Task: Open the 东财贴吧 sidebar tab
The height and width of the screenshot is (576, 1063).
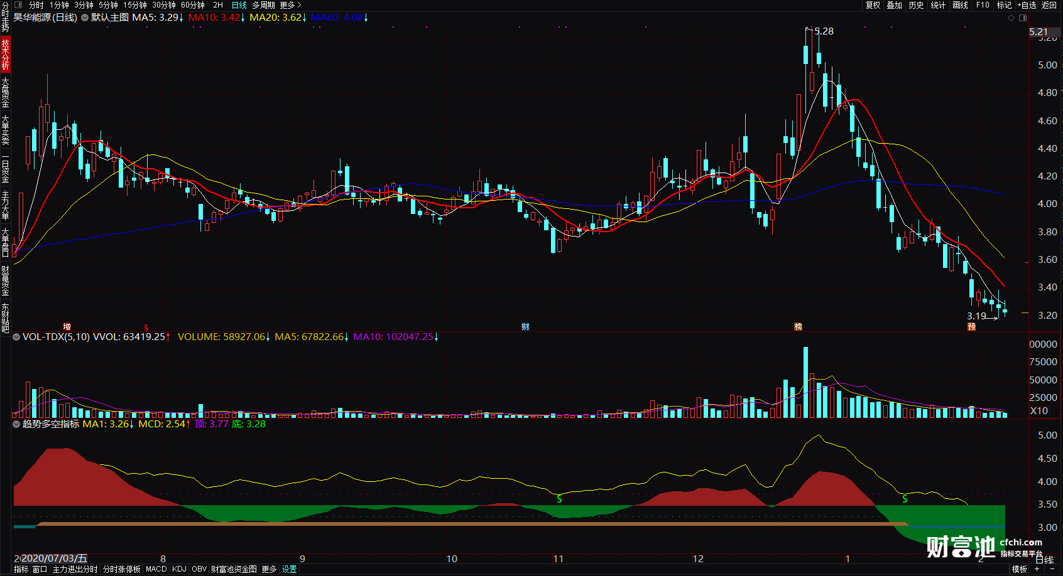Action: (5, 317)
